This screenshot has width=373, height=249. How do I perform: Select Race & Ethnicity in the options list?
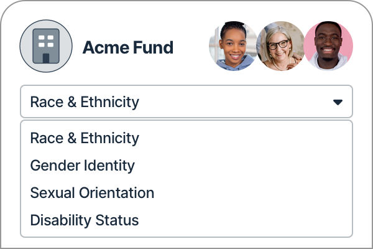click(x=85, y=138)
